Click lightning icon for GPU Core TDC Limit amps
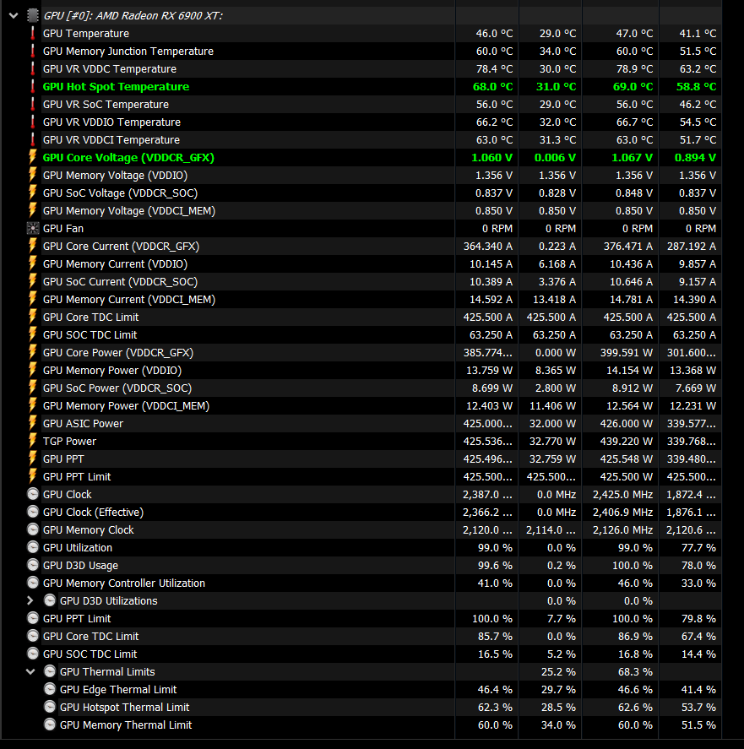 [32, 317]
